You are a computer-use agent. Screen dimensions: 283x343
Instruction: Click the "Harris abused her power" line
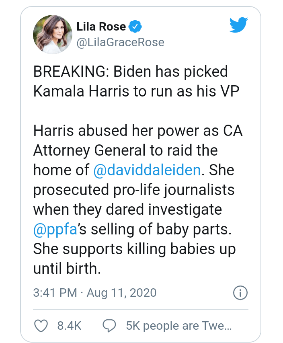pyautogui.click(x=138, y=131)
